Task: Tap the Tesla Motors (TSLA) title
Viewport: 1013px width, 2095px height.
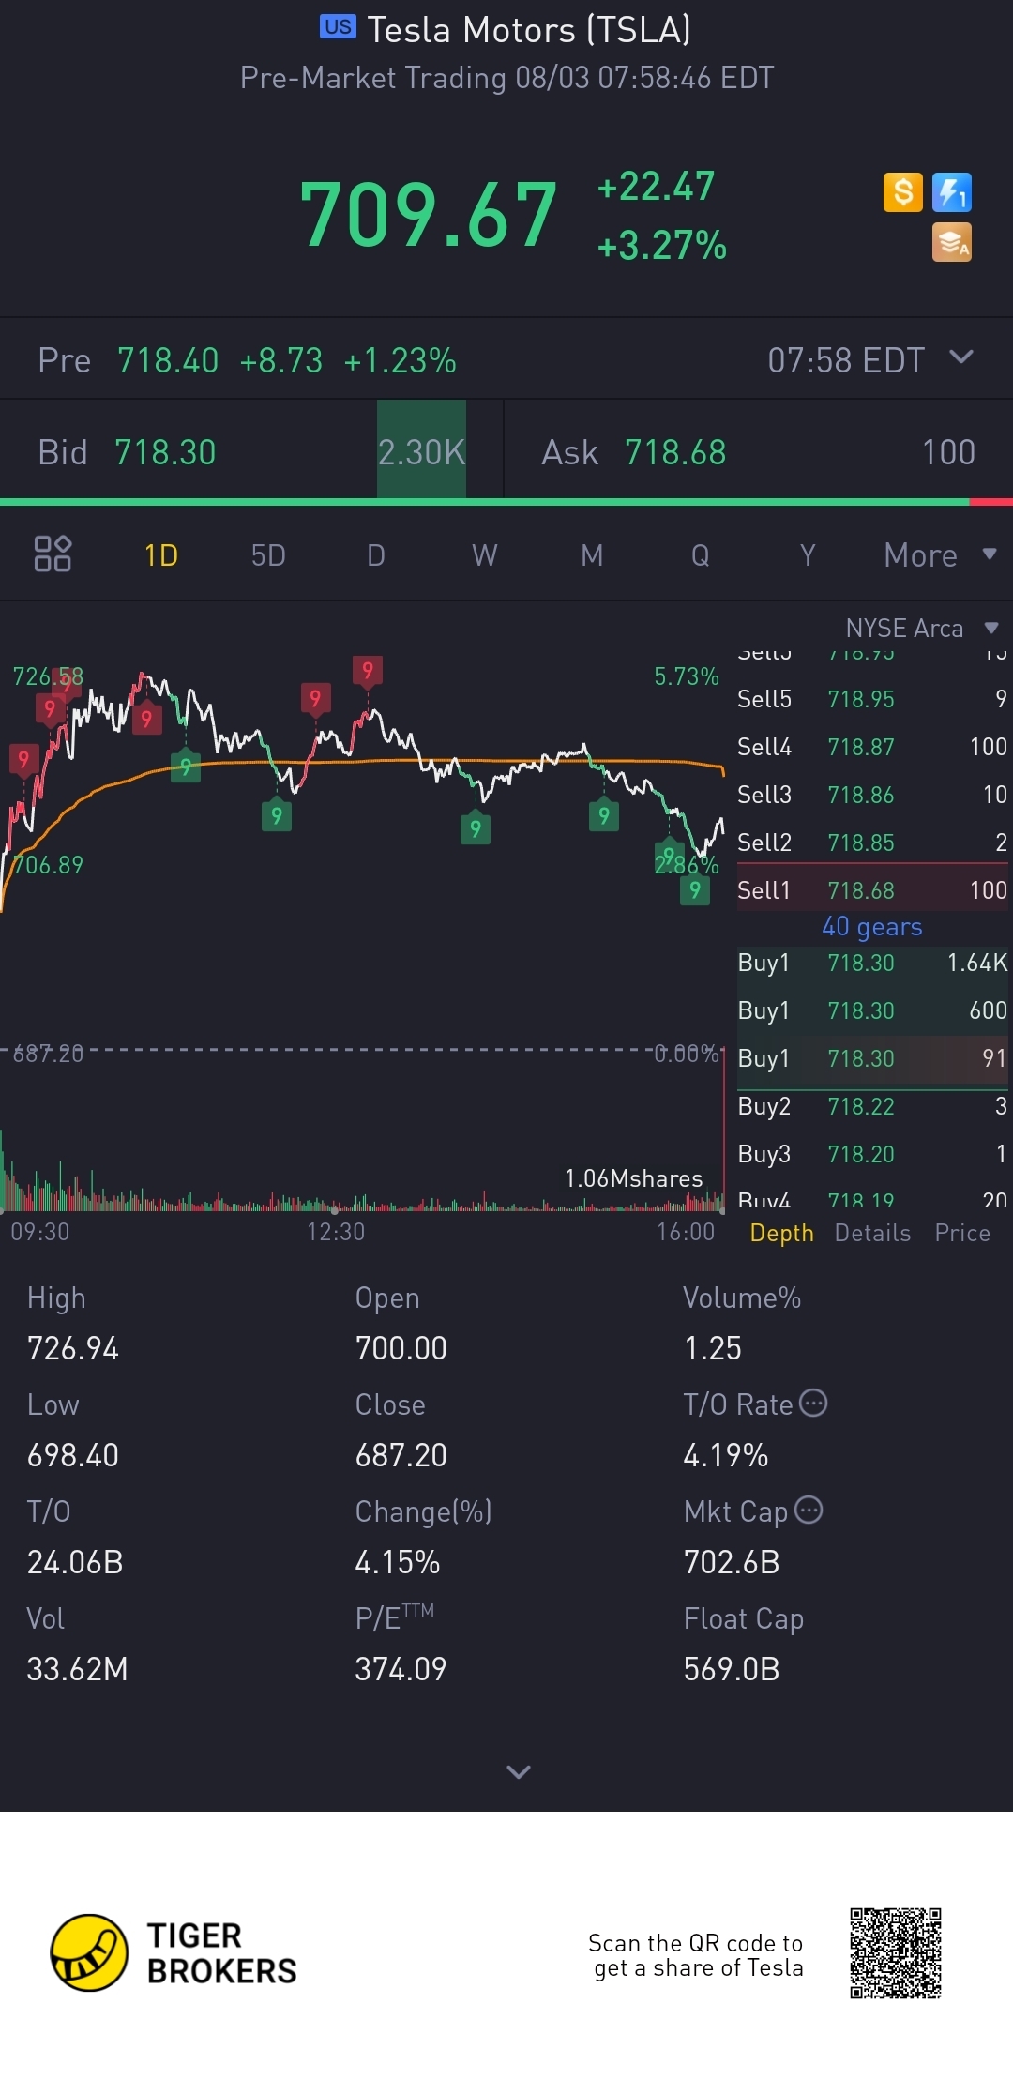Action: 529,30
